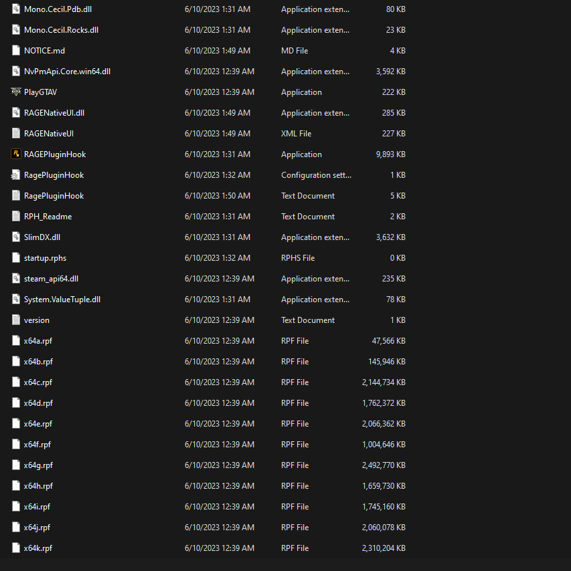
Task: Click the RAGENativeUI XML file icon
Action: click(x=15, y=134)
